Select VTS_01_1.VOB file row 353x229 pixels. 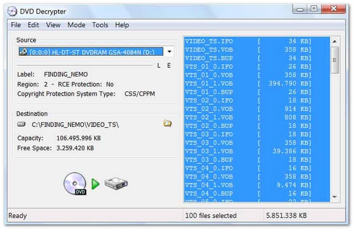(x=257, y=83)
